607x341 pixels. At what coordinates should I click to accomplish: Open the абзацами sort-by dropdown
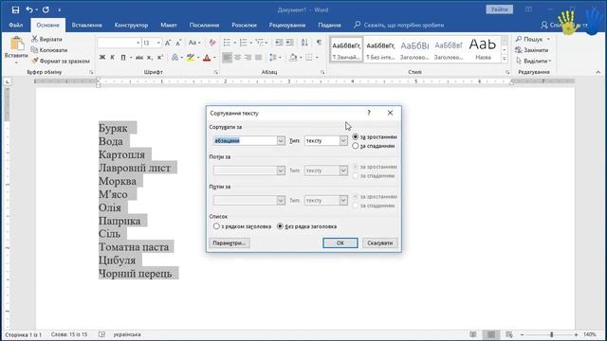[281, 141]
